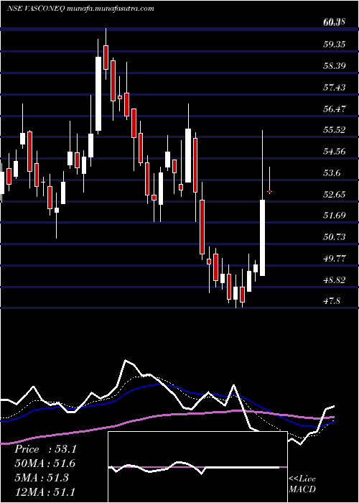The width and height of the screenshot is (359, 503).
Task: Click the 48.82 price axis label
Action: (335, 280)
